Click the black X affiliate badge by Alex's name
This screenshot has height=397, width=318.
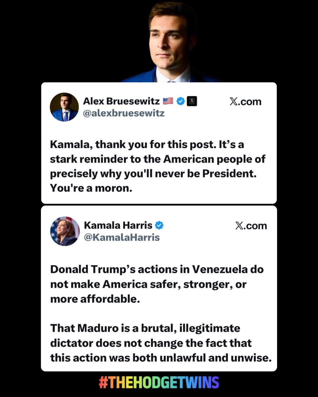click(x=192, y=101)
